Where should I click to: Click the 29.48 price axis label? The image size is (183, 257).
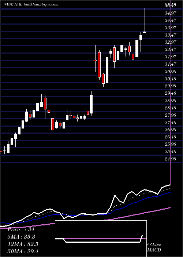(171, 93)
